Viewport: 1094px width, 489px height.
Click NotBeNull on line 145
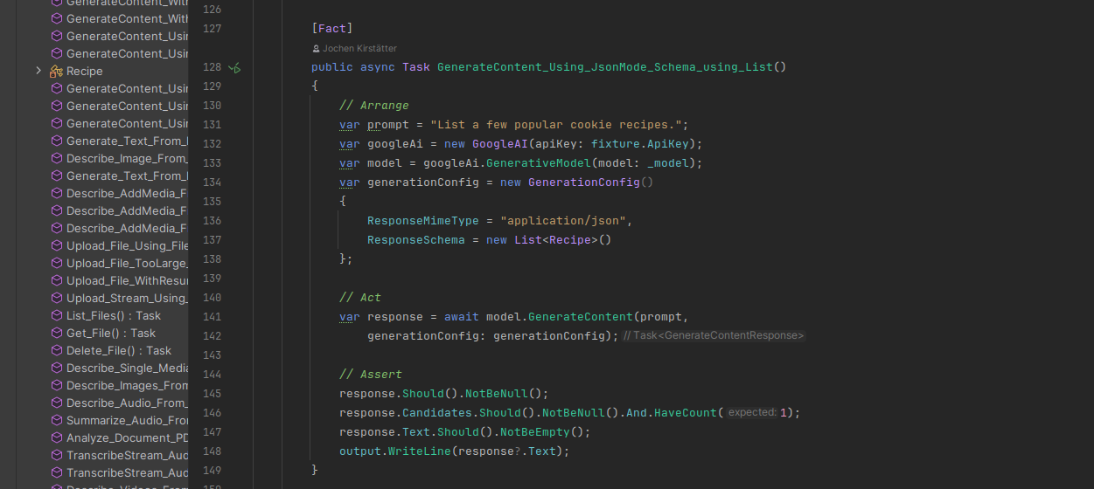pyautogui.click(x=497, y=394)
